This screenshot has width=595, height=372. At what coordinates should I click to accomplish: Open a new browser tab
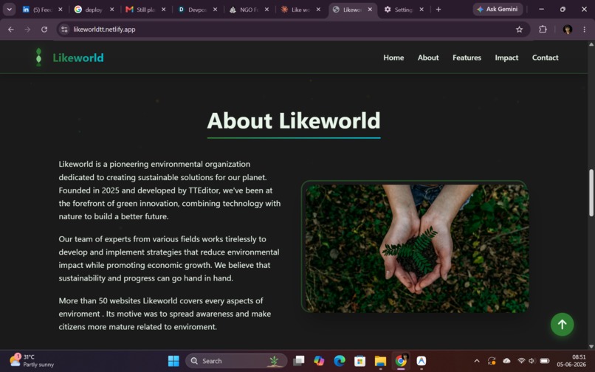pos(438,10)
